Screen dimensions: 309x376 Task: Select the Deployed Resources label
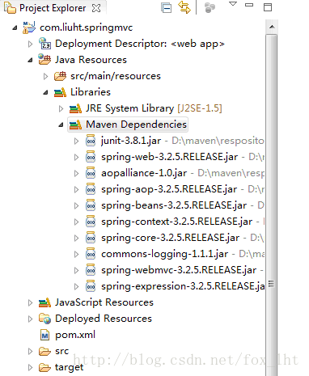(104, 319)
